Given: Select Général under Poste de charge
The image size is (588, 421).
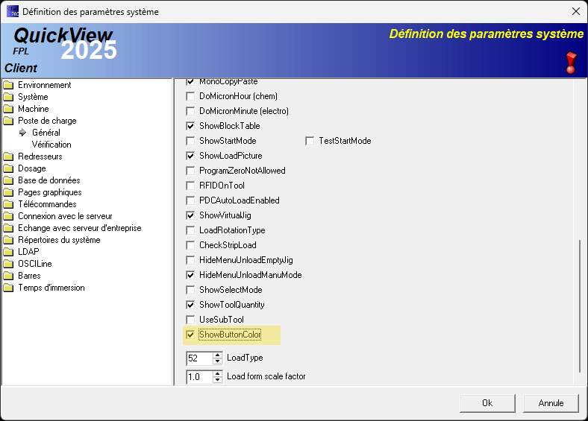Looking at the screenshot, I should coord(46,133).
